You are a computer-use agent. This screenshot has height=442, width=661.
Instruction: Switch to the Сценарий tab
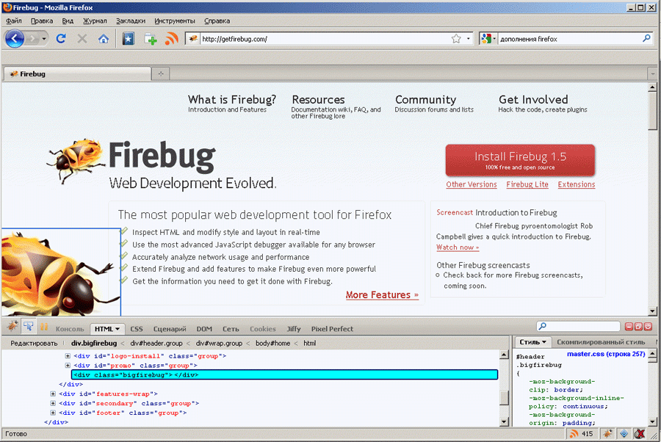pos(170,329)
